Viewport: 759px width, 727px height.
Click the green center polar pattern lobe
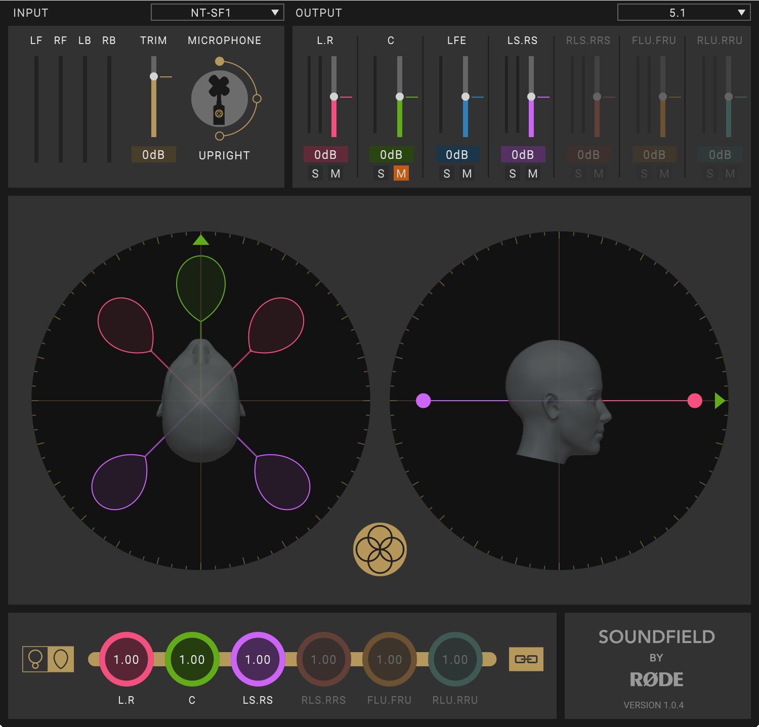[x=201, y=286]
